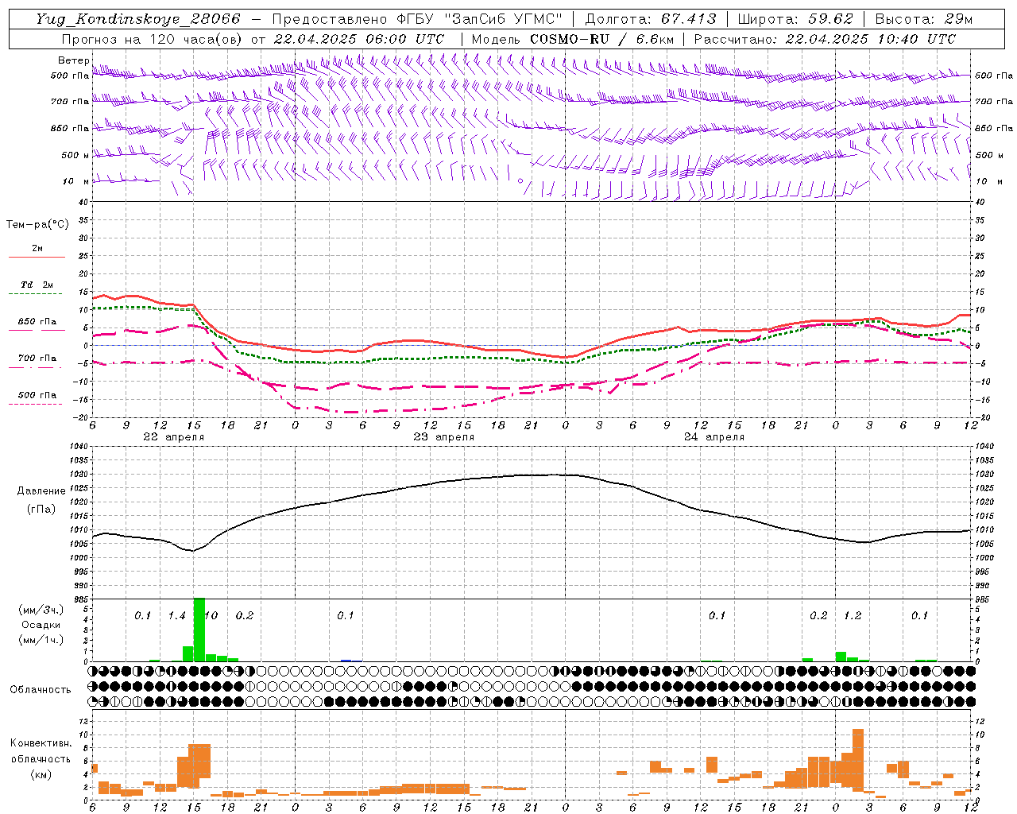Click the station name Yug_Kondinskoye_28066

[139, 19]
